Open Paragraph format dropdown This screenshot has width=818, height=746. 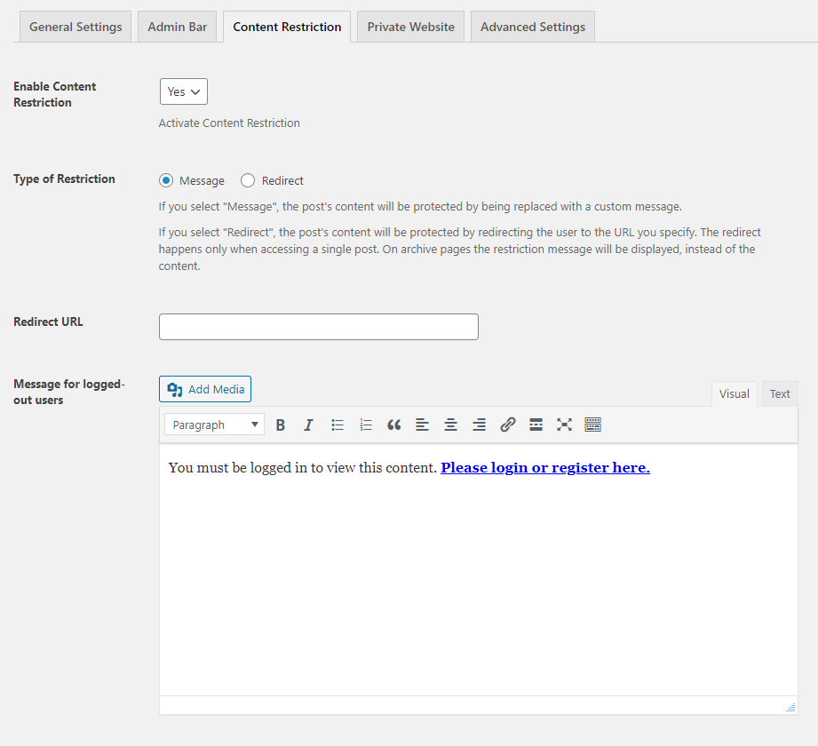tap(214, 425)
